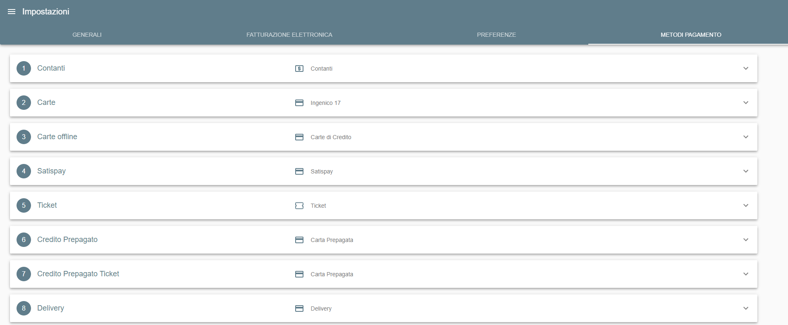Click the number 6 badge for Credito Prepagato
The image size is (788, 325).
point(24,240)
